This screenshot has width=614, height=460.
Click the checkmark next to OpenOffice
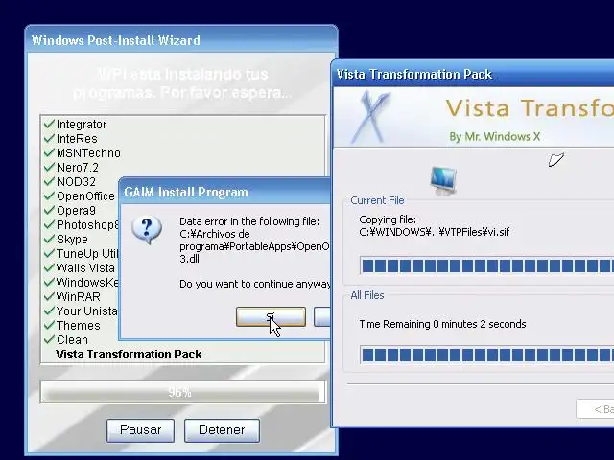click(49, 195)
